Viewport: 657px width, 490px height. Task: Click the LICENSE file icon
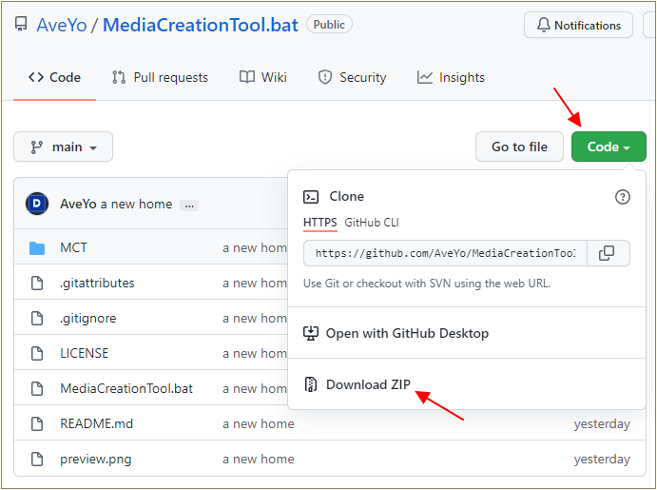37,354
